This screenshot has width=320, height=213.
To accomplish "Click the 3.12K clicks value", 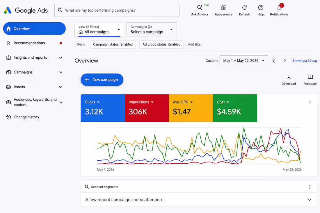I will pyautogui.click(x=94, y=112).
